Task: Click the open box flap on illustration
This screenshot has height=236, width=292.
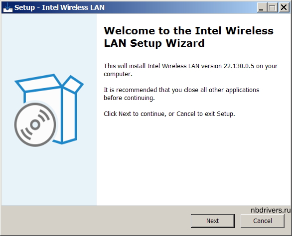Action: click(x=38, y=83)
